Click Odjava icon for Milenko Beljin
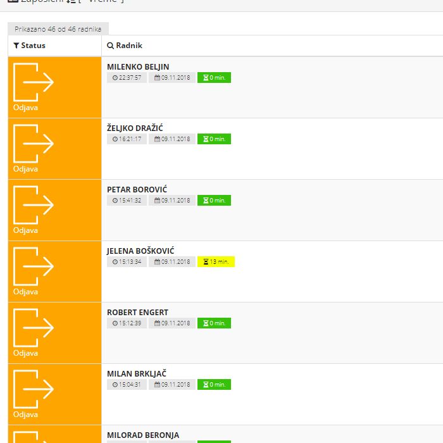 (34, 82)
